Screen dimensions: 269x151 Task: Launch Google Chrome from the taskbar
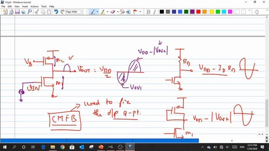[63, 147]
